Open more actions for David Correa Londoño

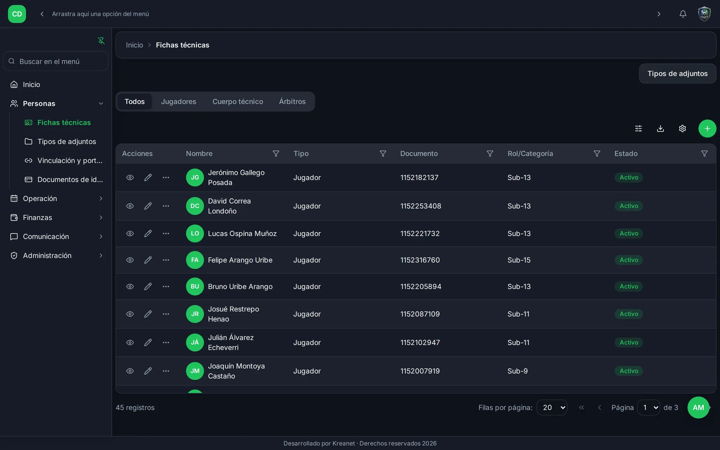tap(166, 206)
